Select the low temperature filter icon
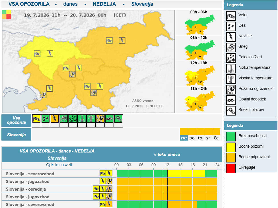The height and width of the screenshot is (208, 278). [82, 119]
